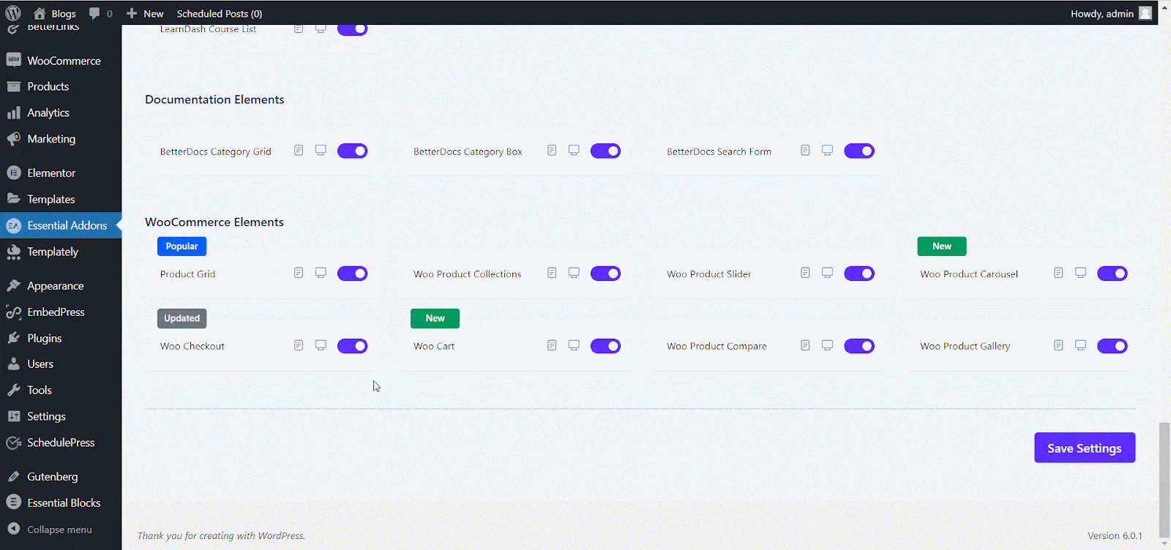The height and width of the screenshot is (550, 1171).
Task: Open Scheduled Posts (0) in admin bar
Action: pyautogui.click(x=220, y=13)
